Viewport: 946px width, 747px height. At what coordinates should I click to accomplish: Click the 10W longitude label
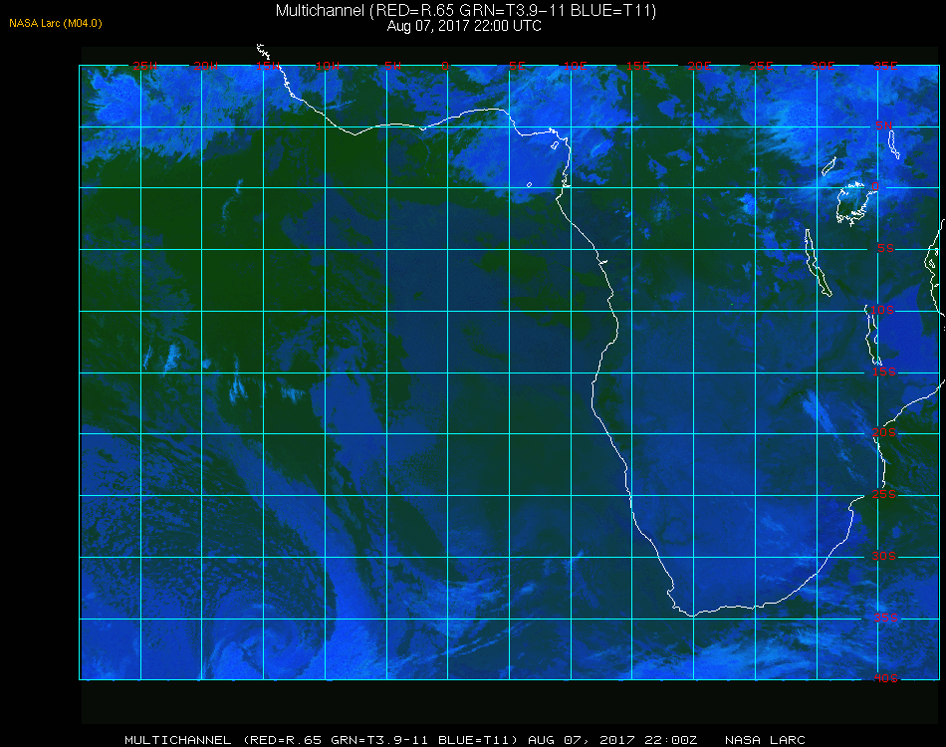click(328, 66)
